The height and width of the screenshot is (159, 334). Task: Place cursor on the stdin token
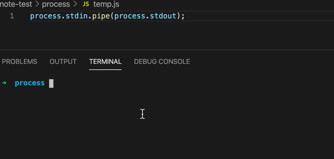77,16
